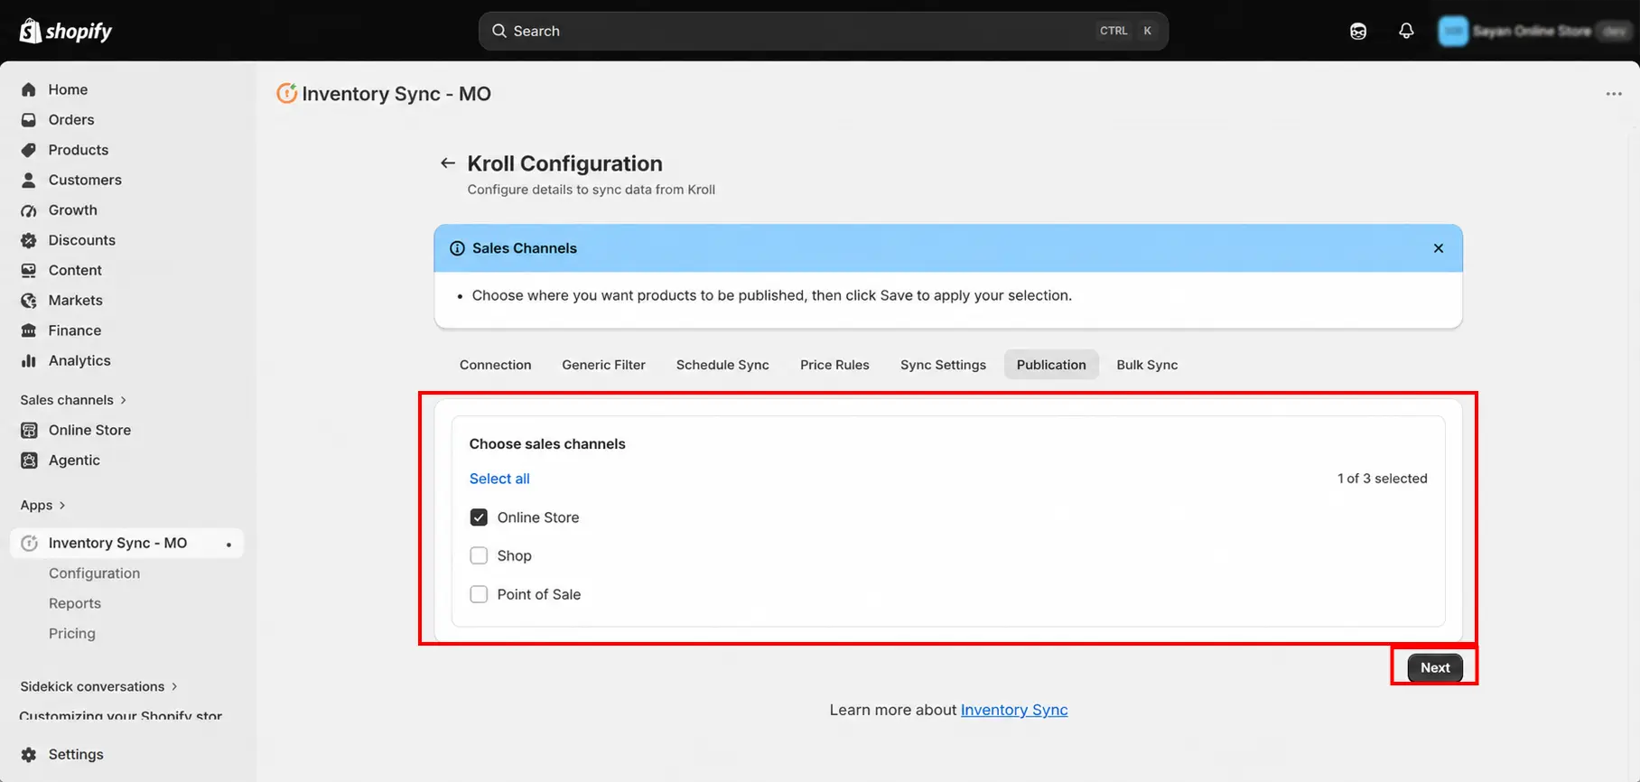Open notifications bell
The image size is (1640, 782).
point(1406,31)
